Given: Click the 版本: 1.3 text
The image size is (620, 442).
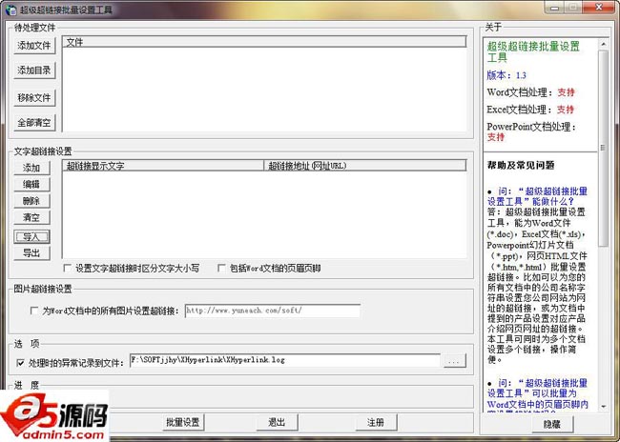Looking at the screenshot, I should (506, 75).
